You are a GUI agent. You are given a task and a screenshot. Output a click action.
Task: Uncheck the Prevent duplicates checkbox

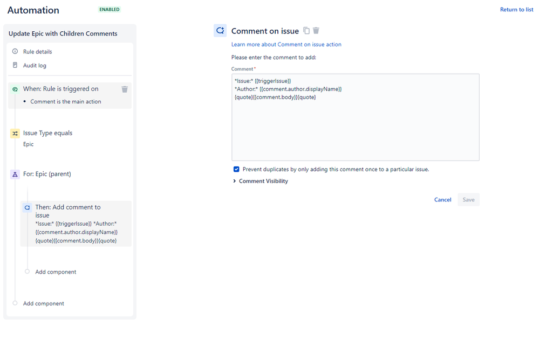tap(236, 169)
